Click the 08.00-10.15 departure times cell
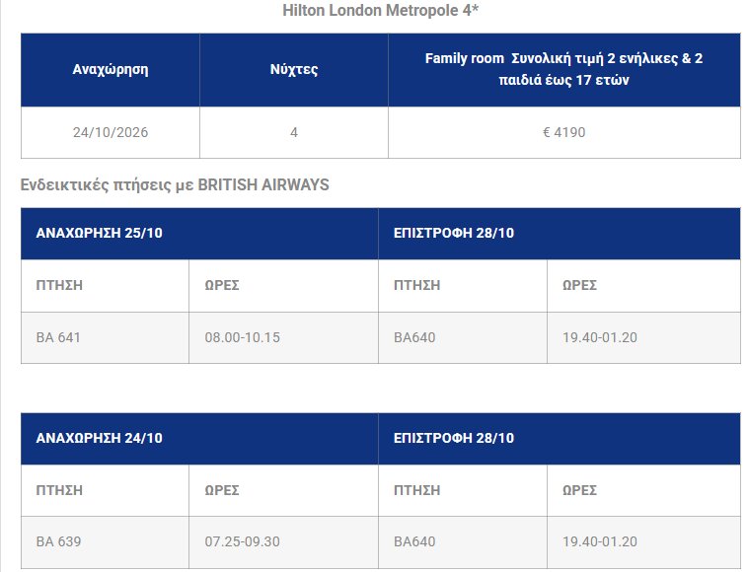This screenshot has width=748, height=572. coord(283,337)
